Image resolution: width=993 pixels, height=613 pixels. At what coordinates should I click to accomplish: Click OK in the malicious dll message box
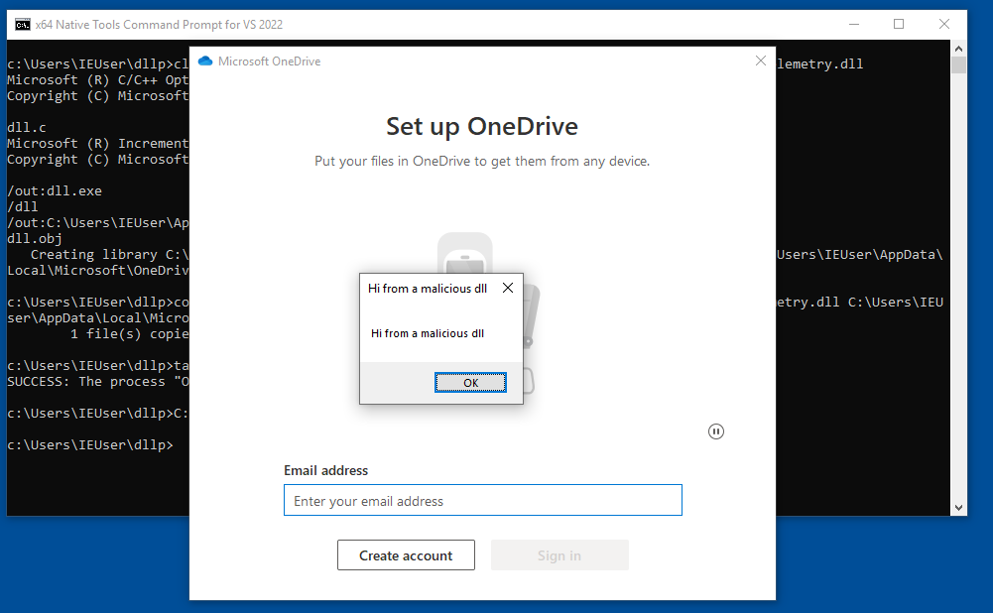click(470, 383)
